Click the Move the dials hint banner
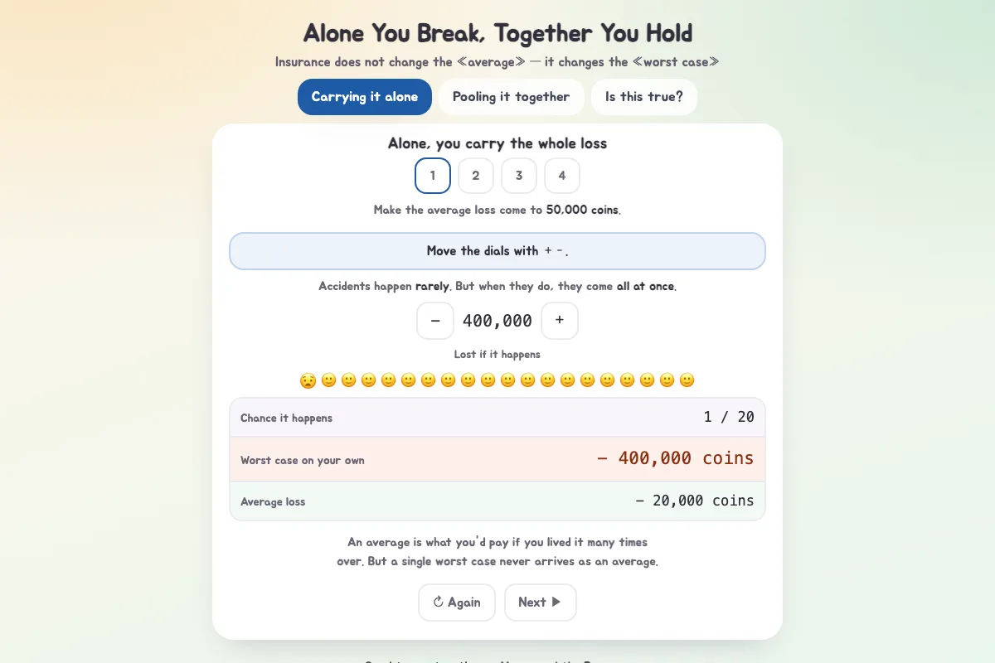995x663 pixels. pos(498,251)
